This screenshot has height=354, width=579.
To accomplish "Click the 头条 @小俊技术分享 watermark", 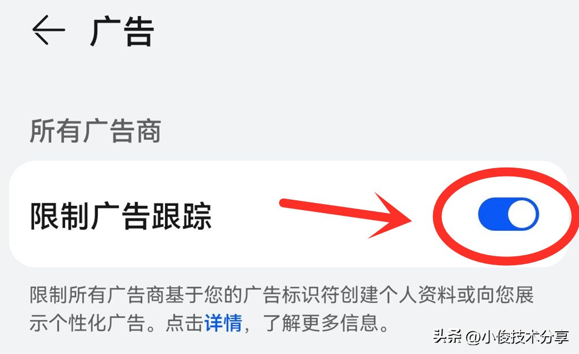I will pyautogui.click(x=501, y=337).
